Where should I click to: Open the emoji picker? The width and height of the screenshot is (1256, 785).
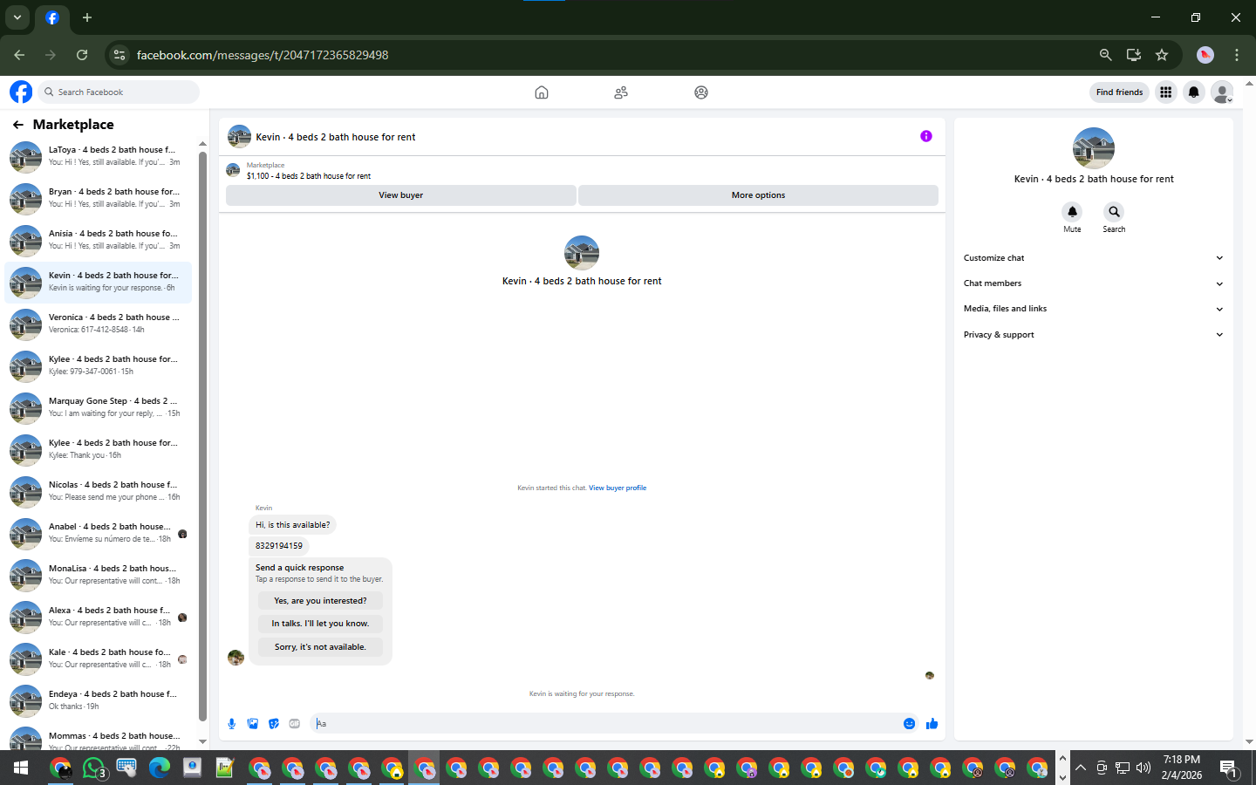[x=909, y=723]
